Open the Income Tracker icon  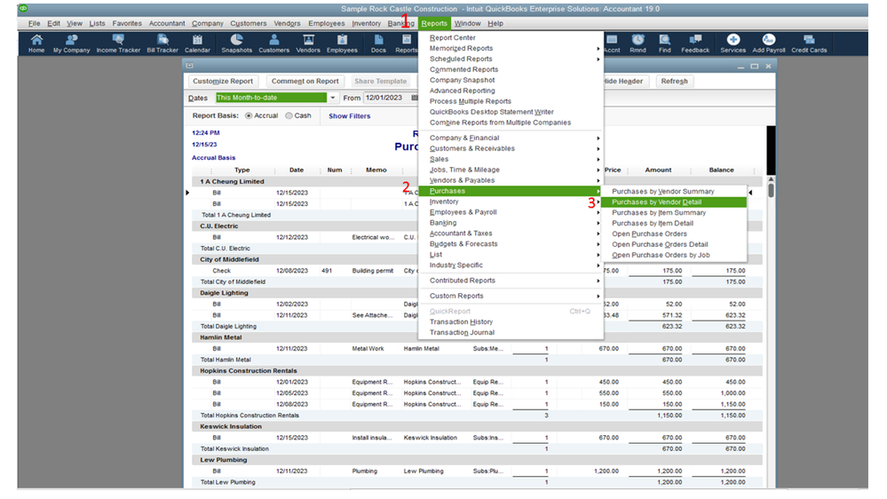coord(118,44)
